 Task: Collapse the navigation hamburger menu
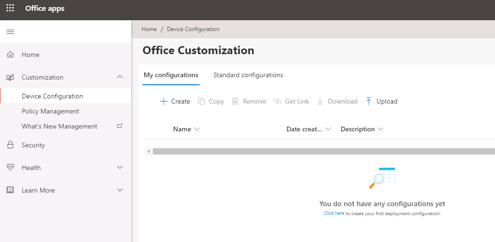coord(10,32)
